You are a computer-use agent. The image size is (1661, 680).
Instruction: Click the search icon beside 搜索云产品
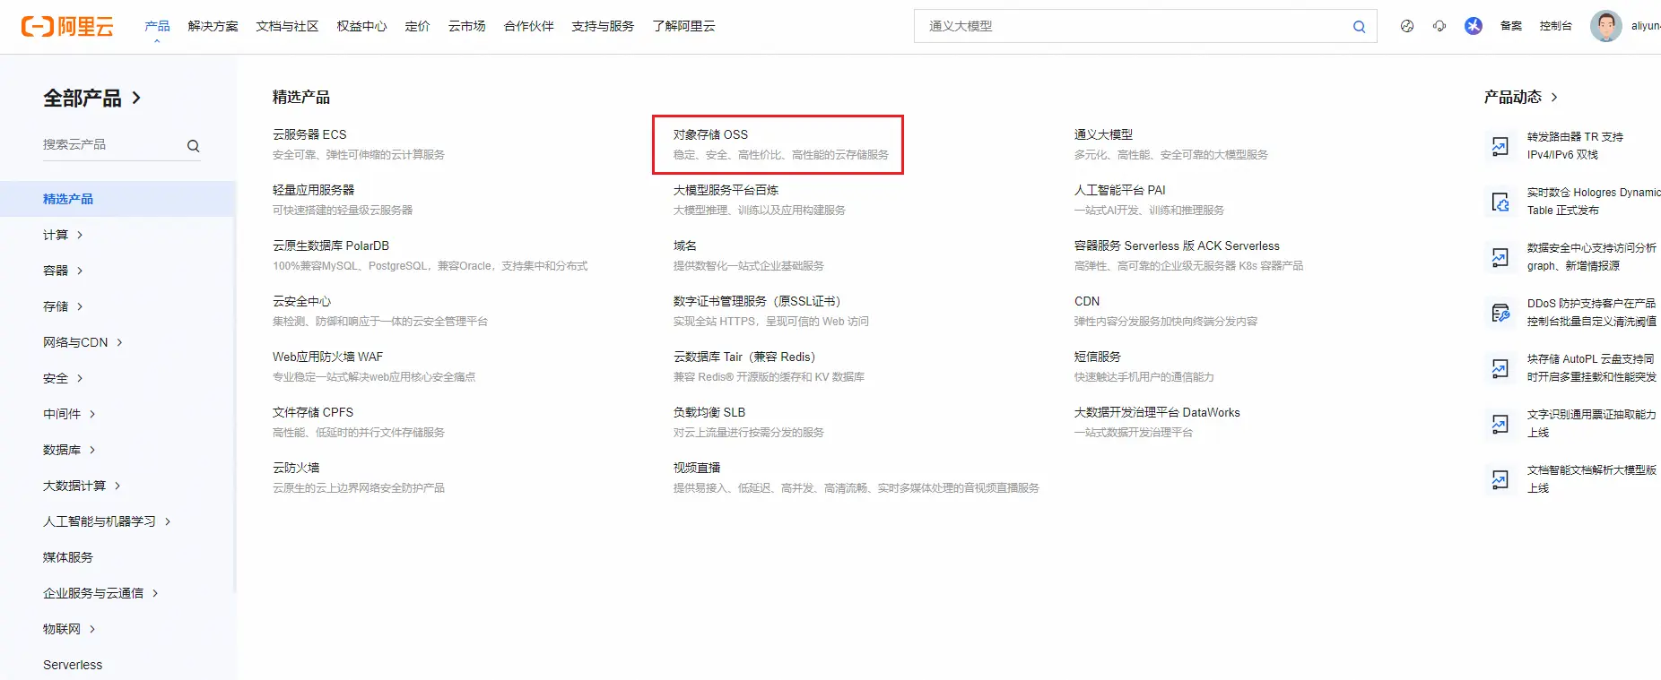click(x=193, y=146)
